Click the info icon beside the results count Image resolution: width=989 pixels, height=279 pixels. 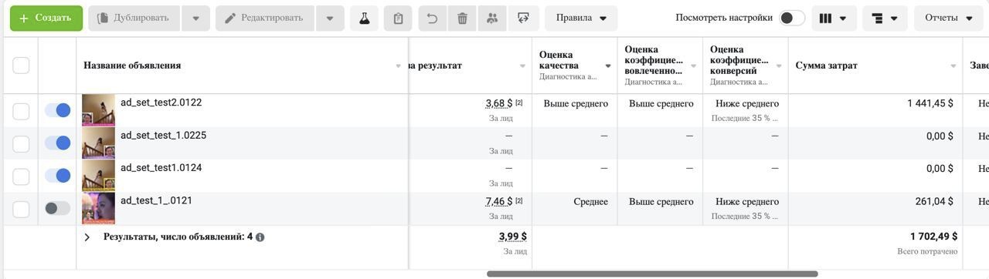(x=260, y=237)
